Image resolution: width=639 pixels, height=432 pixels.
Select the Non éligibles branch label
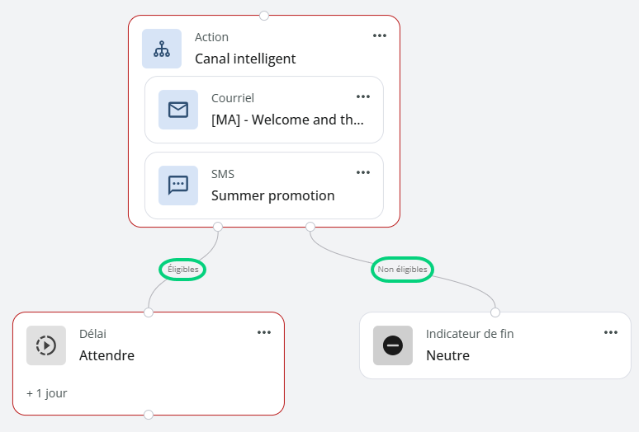point(402,270)
